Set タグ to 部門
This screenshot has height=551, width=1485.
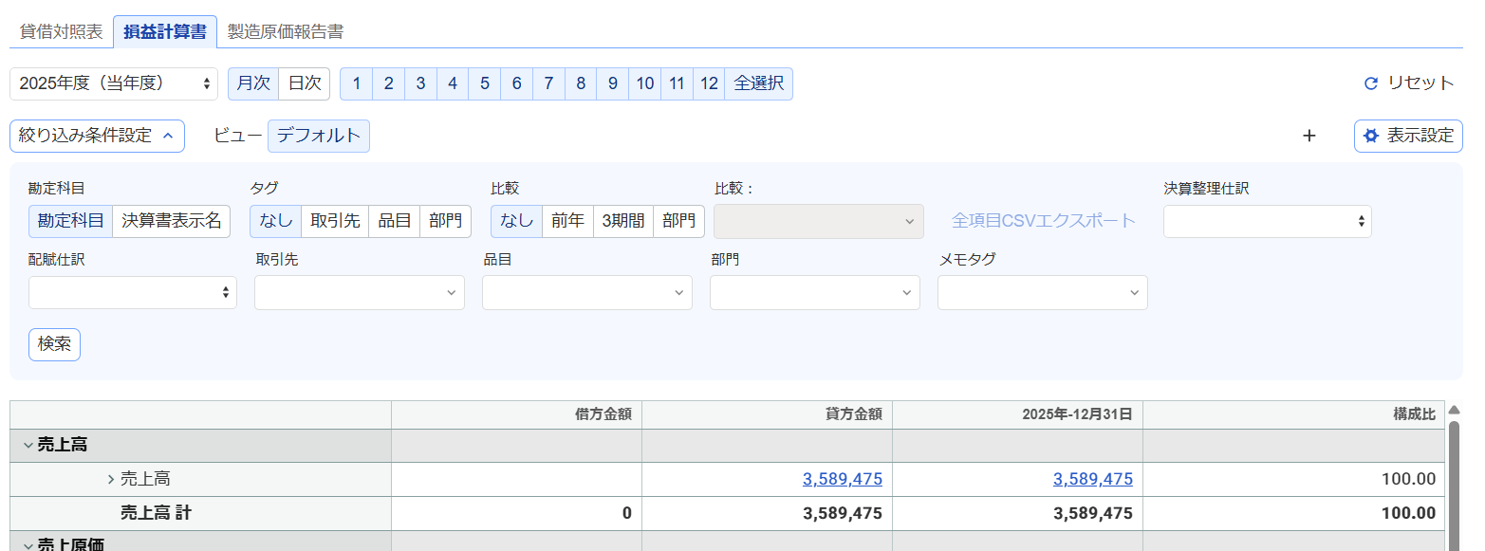445,221
